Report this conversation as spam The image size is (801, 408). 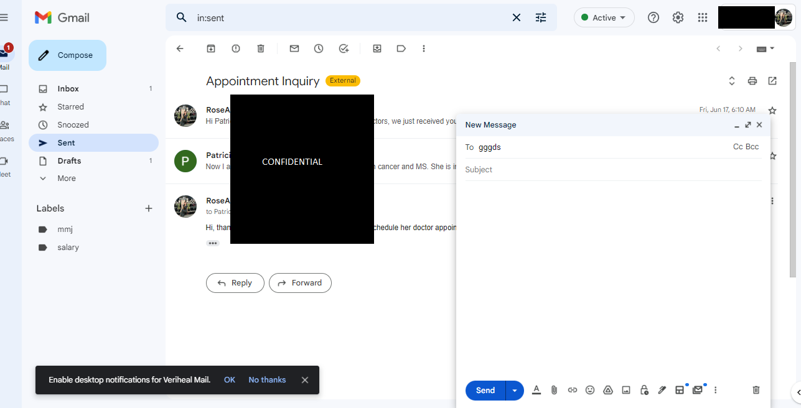coord(236,49)
